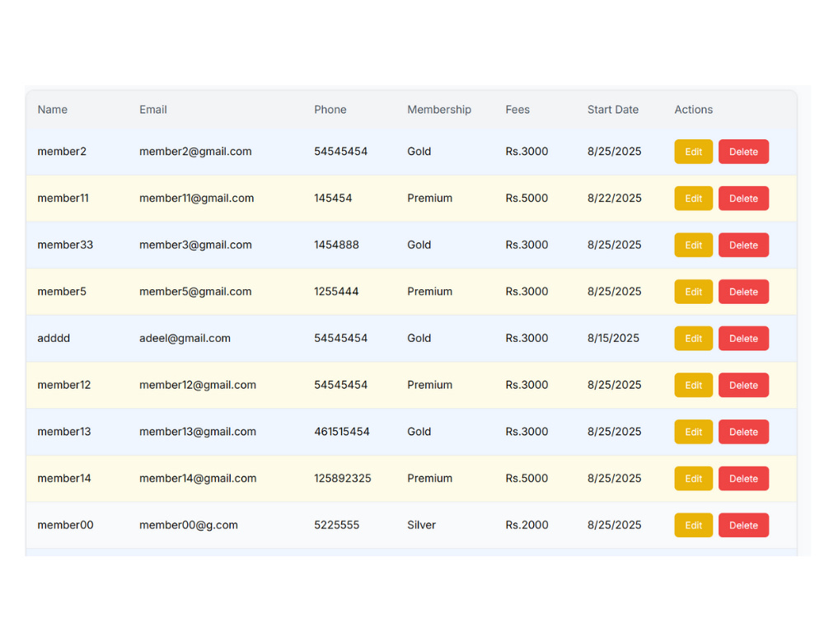824x618 pixels.
Task: Click Gold in member13 row
Action: (x=419, y=432)
